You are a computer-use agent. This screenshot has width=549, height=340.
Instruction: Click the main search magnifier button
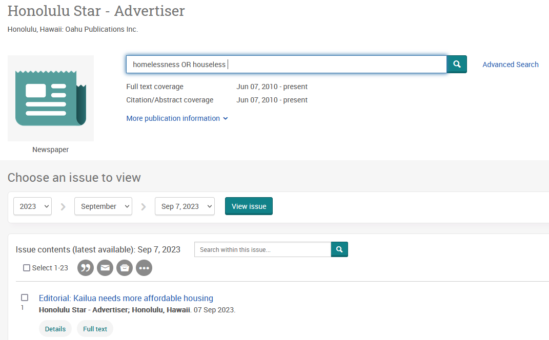pos(457,64)
